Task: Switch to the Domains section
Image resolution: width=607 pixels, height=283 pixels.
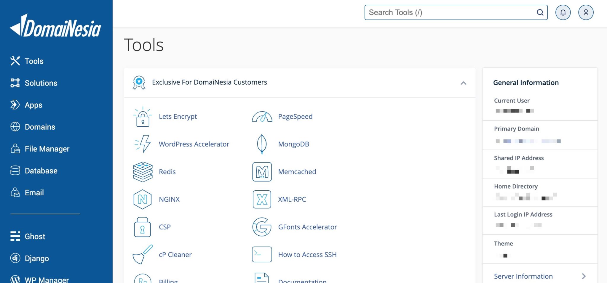Action: click(40, 127)
